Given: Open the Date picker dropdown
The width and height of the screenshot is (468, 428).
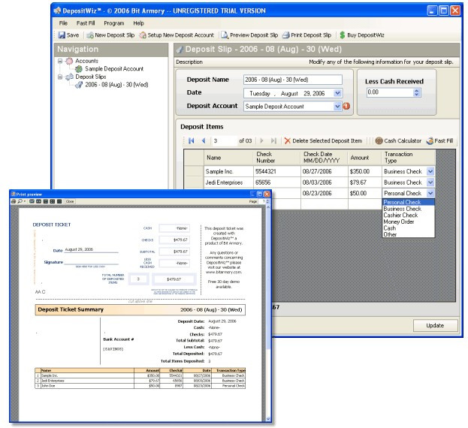Looking at the screenshot, I should [x=337, y=93].
